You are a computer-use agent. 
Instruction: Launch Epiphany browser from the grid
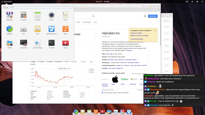point(10,30)
